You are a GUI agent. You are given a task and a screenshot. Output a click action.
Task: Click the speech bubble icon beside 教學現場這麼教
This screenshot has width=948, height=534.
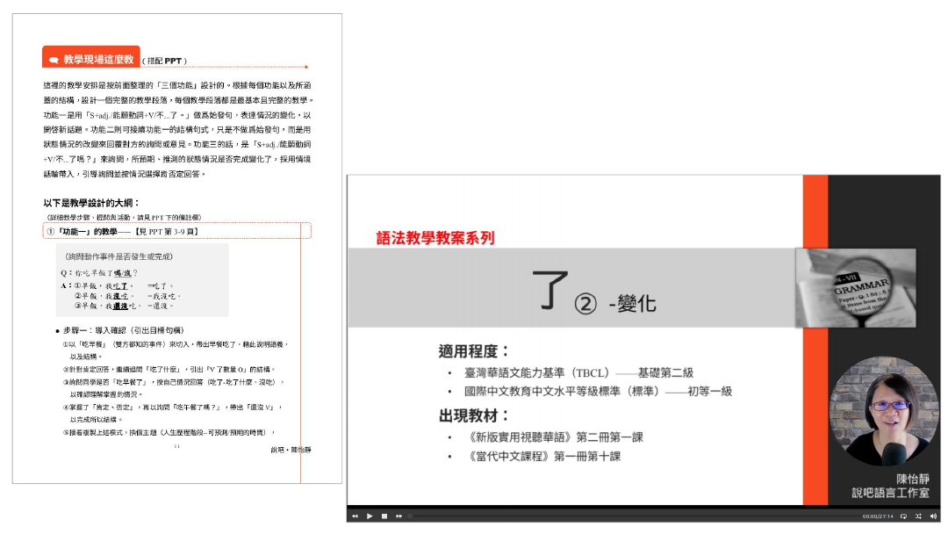point(54,60)
